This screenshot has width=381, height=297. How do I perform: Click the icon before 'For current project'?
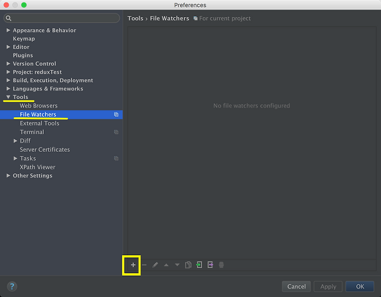point(195,18)
